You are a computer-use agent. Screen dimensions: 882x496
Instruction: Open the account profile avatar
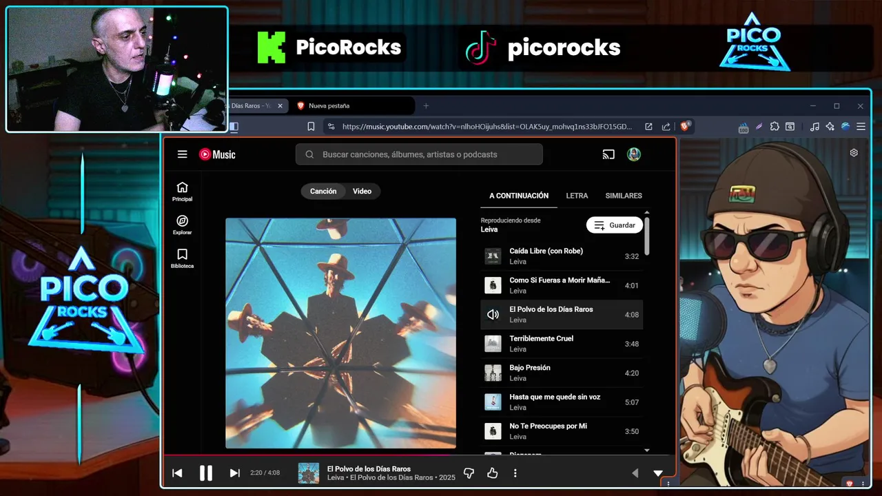[634, 154]
